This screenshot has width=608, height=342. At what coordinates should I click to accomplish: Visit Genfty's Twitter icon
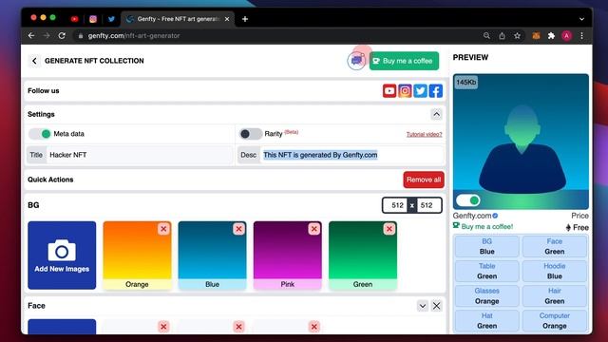420,91
